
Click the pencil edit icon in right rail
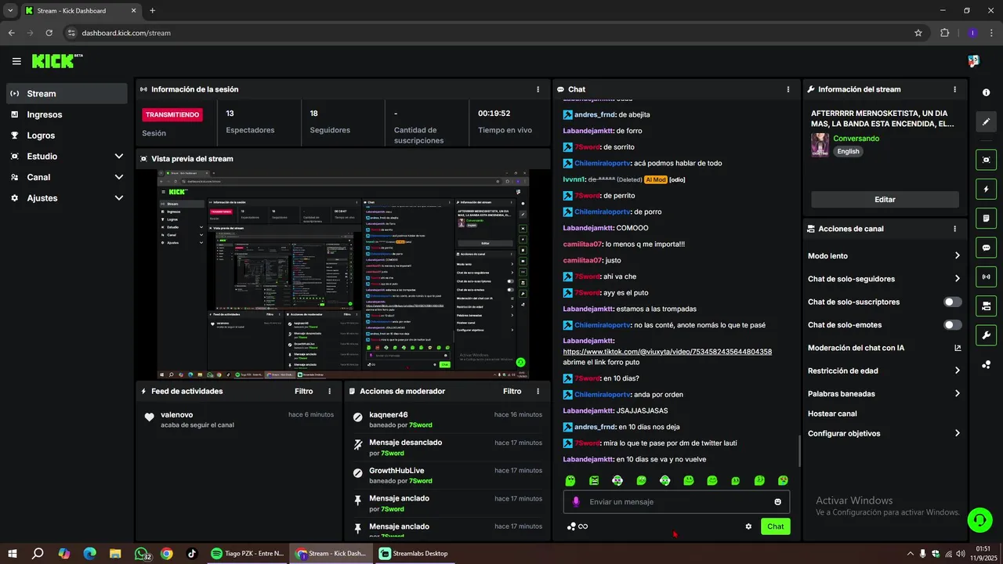point(986,121)
